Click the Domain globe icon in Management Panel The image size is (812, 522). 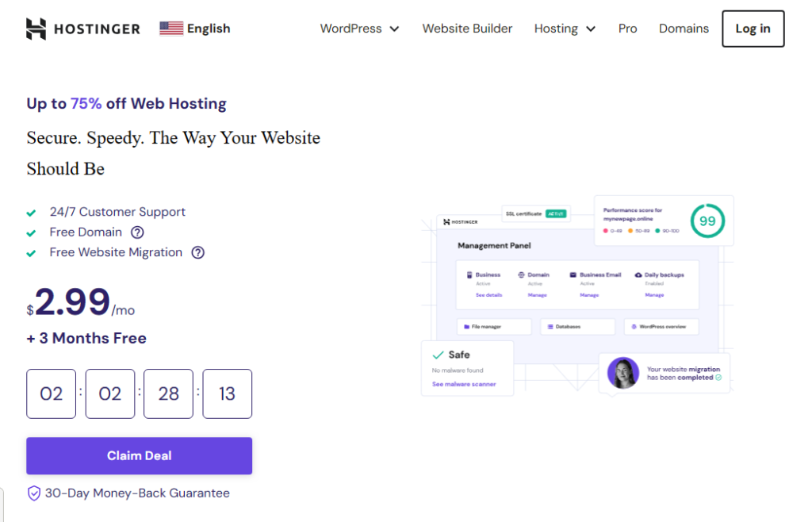[x=521, y=274]
